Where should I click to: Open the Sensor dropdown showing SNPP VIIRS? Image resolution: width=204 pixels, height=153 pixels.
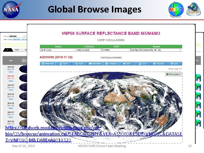(58, 50)
